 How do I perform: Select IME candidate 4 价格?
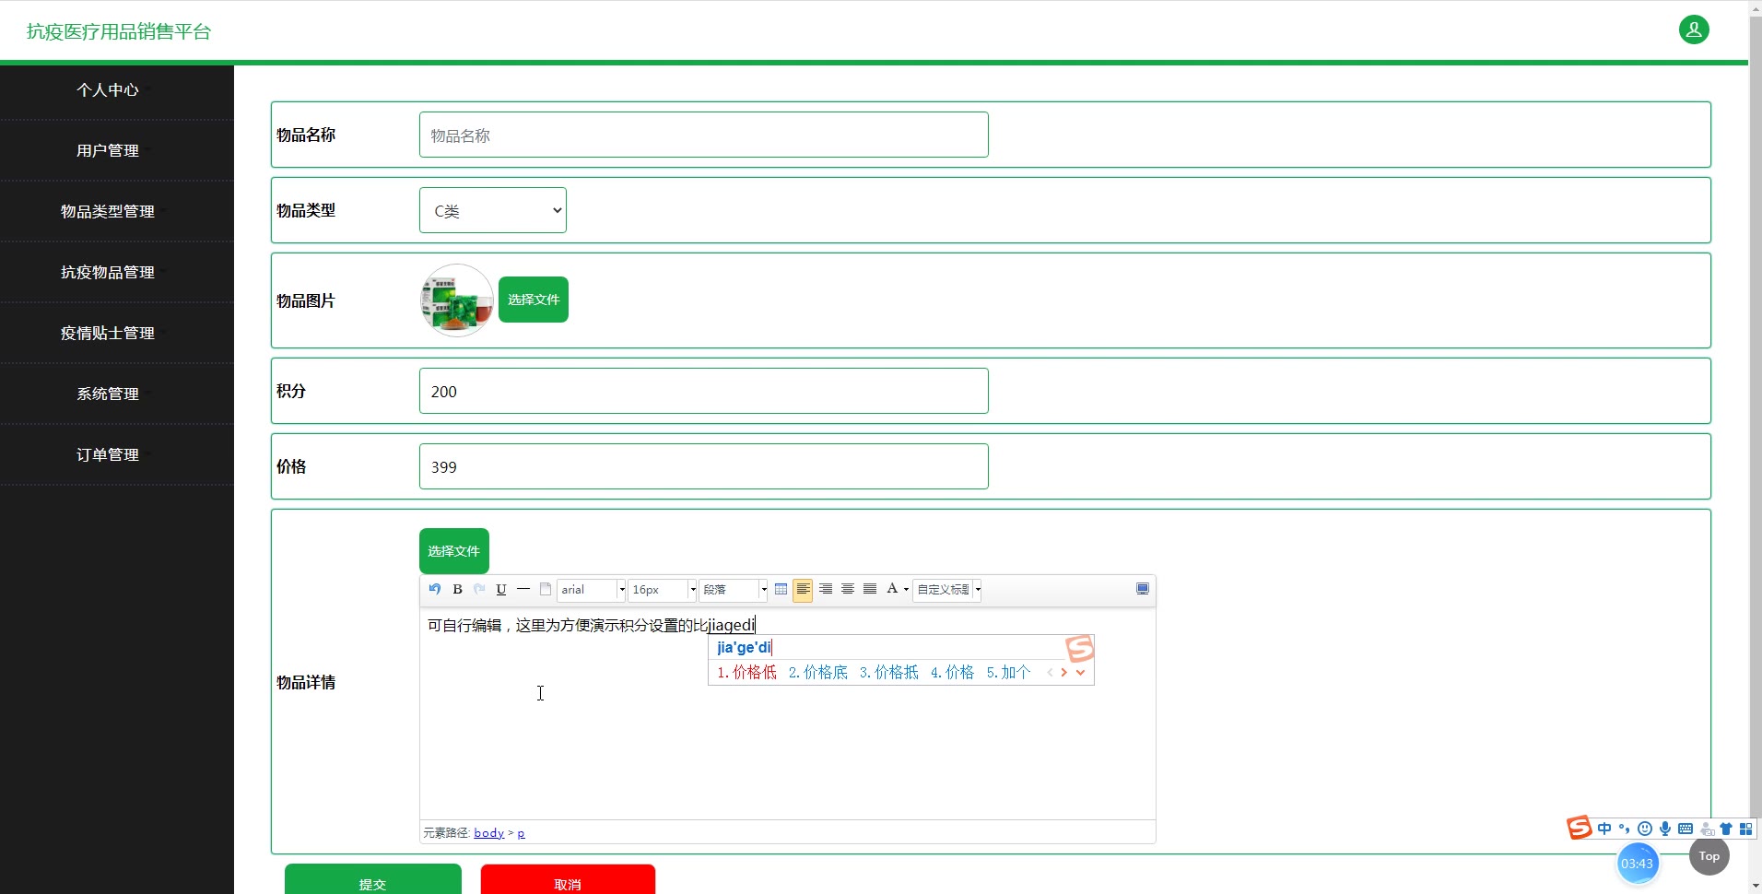pyautogui.click(x=952, y=673)
